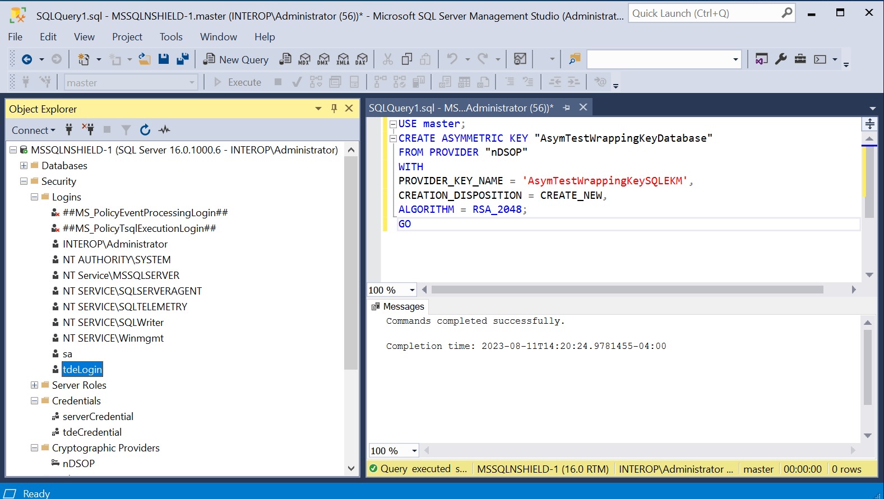The image size is (884, 499).
Task: Collapse the Logins folder
Action: point(34,197)
